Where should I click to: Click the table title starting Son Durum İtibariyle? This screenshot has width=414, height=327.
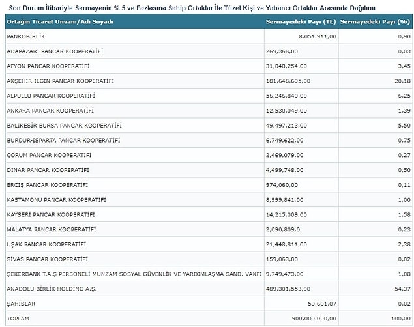coord(192,8)
